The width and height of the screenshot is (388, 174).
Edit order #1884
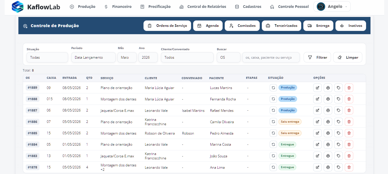(317, 145)
